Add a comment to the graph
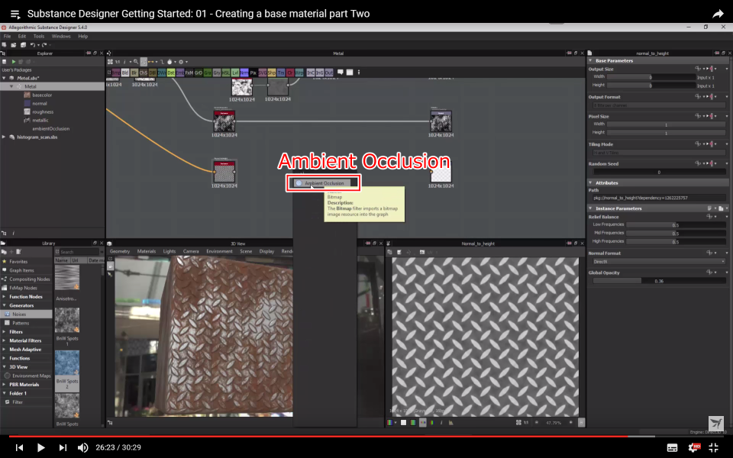 tap(341, 73)
